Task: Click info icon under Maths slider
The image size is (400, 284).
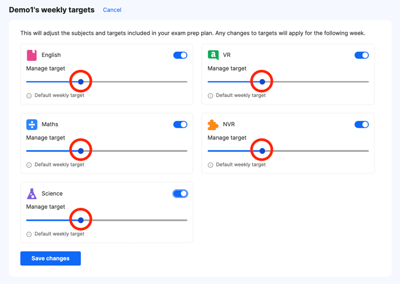Action: click(29, 165)
